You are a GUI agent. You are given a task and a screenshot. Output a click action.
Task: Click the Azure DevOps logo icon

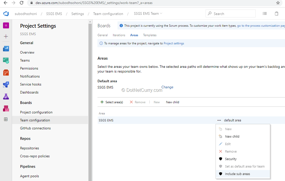point(6,14)
